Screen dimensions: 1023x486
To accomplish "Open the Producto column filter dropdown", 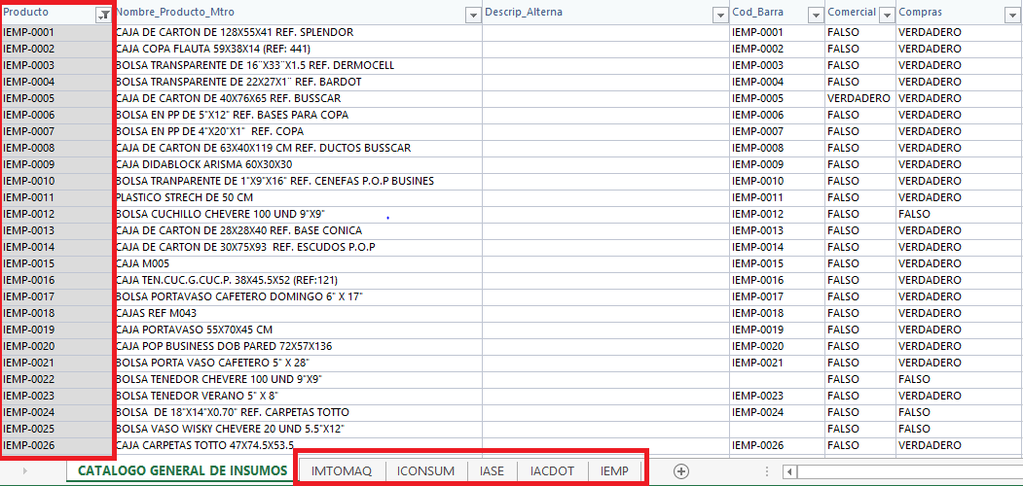I will click(x=103, y=16).
